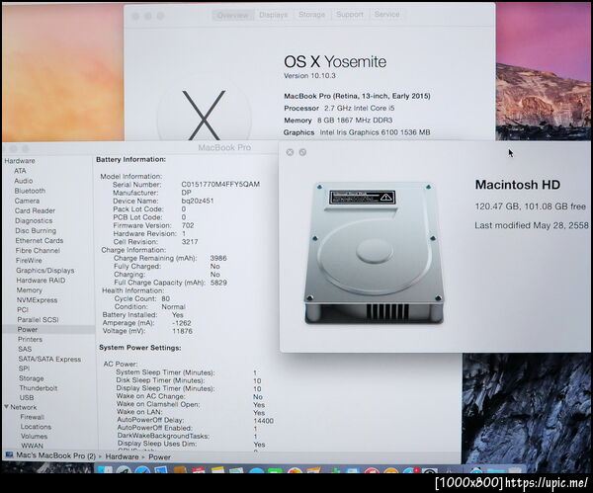Open the Card Reader entry
This screenshot has width=593, height=493.
point(35,210)
